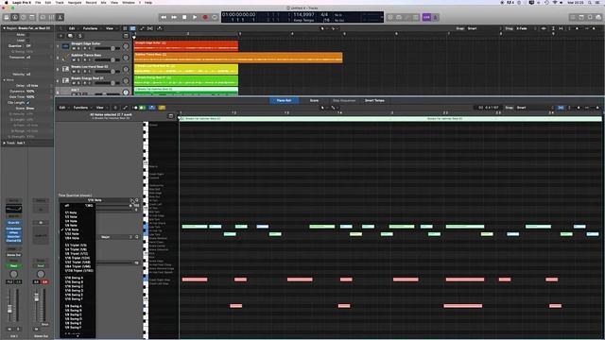Open the Library panel from control bar

click(x=7, y=17)
